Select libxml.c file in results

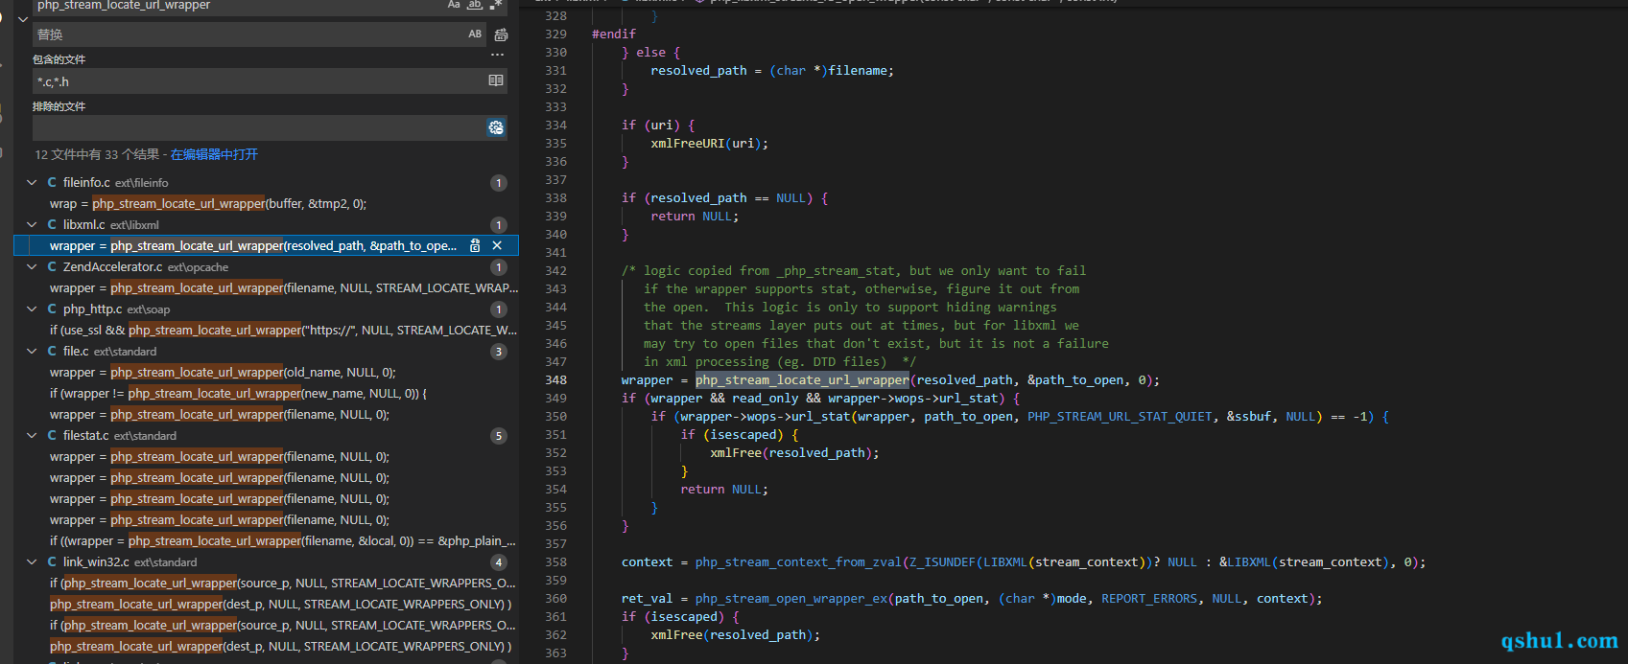84,224
